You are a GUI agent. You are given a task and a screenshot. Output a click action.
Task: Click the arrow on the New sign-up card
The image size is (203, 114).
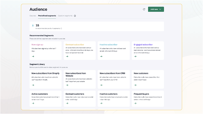click(33, 56)
